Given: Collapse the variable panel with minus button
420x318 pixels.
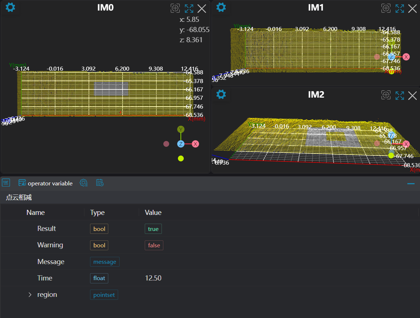Looking at the screenshot, I should (411, 184).
